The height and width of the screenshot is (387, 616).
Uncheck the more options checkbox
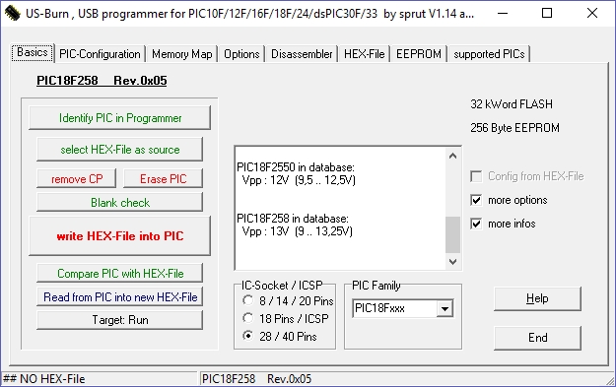476,200
